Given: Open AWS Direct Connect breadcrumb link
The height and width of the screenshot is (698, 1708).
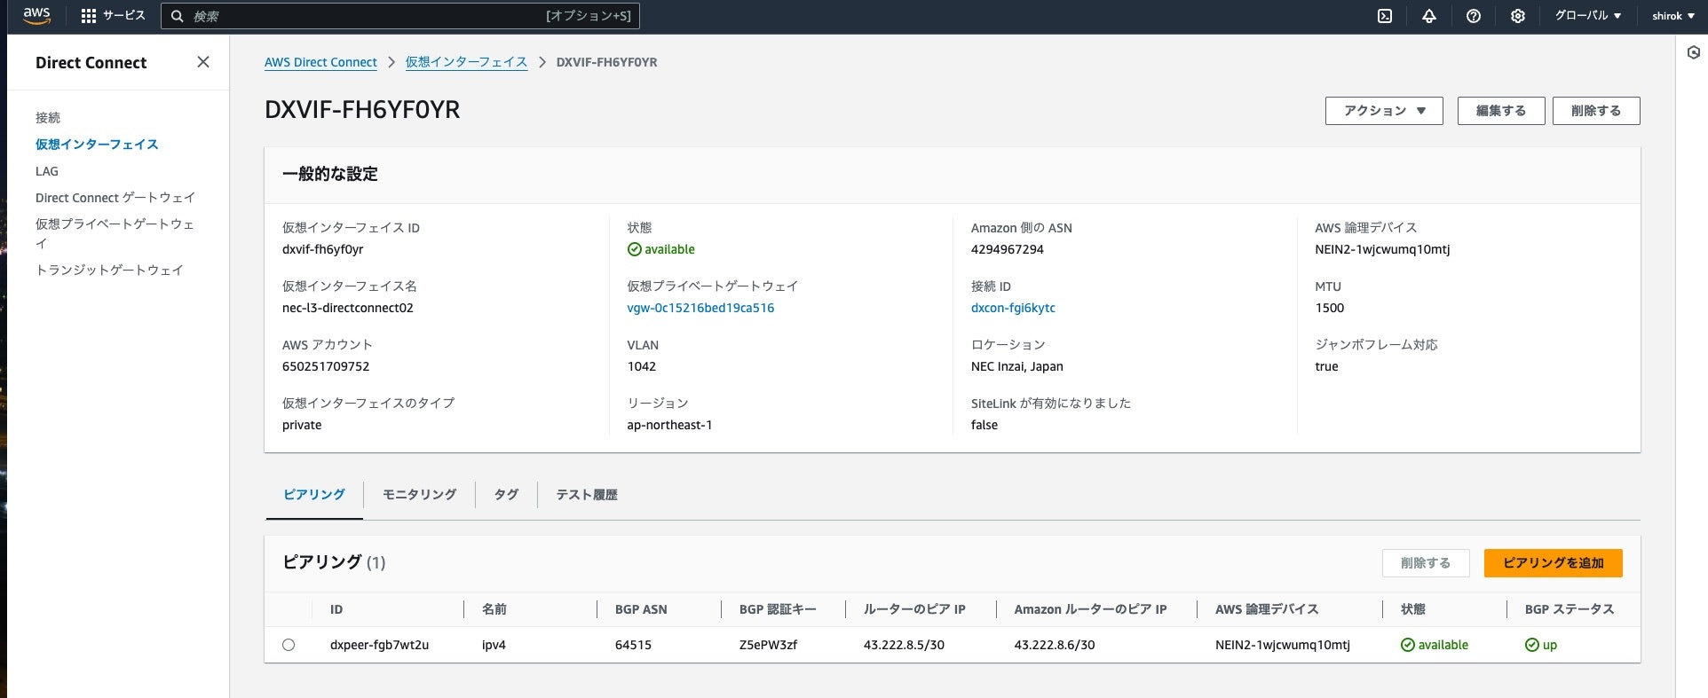Looking at the screenshot, I should coord(320,62).
